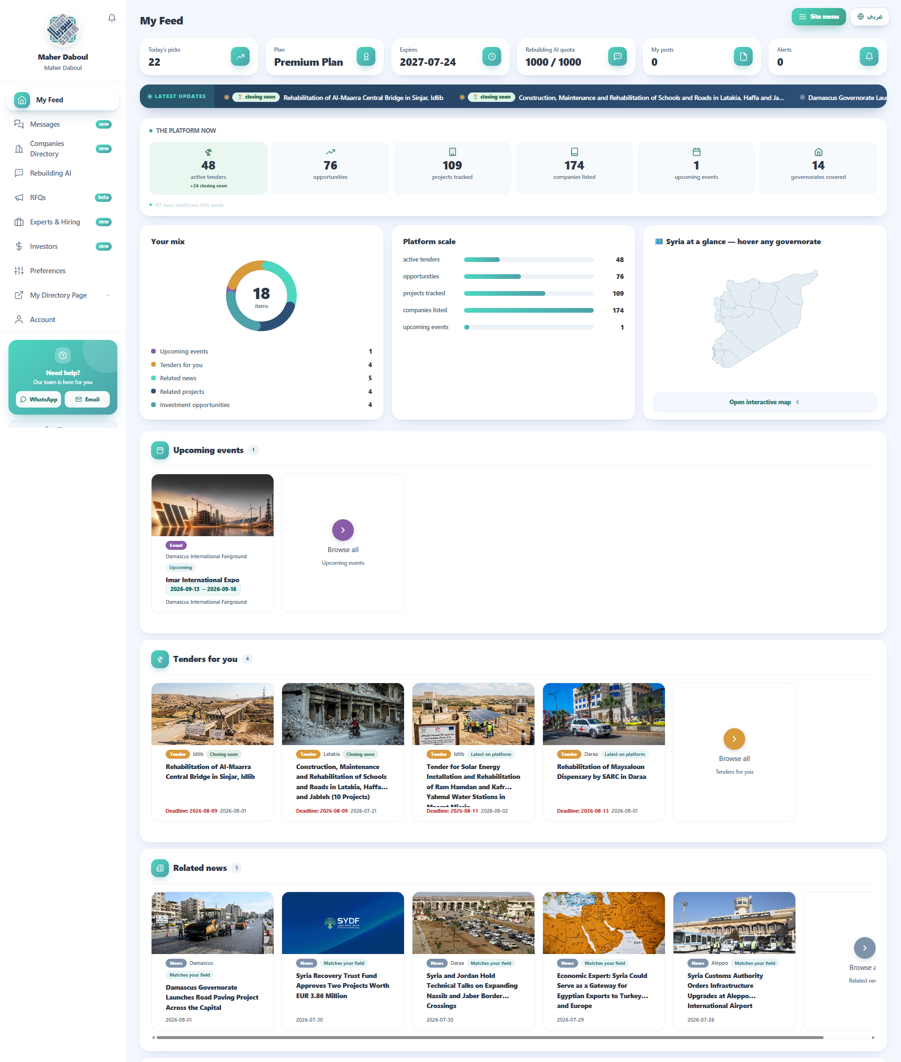Click the governorates covered home icon

[818, 152]
